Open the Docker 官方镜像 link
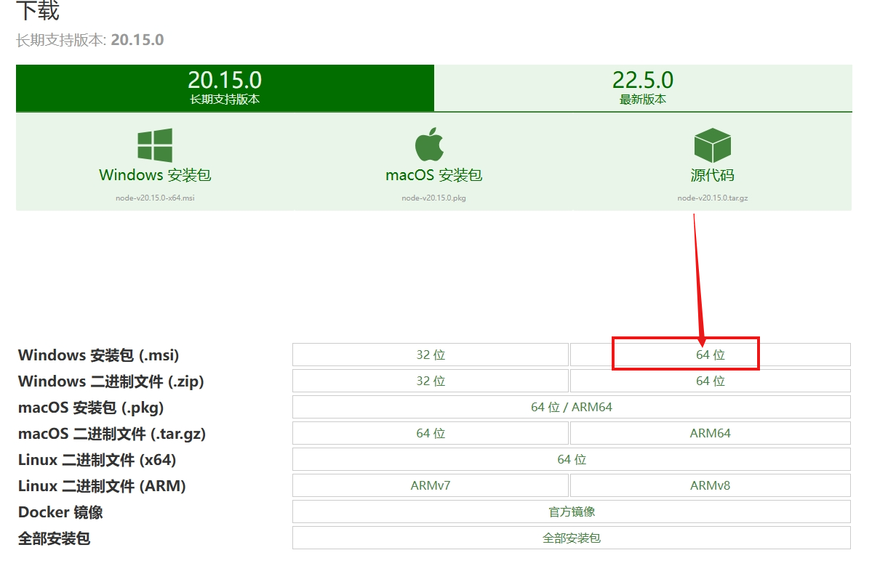 (x=571, y=512)
